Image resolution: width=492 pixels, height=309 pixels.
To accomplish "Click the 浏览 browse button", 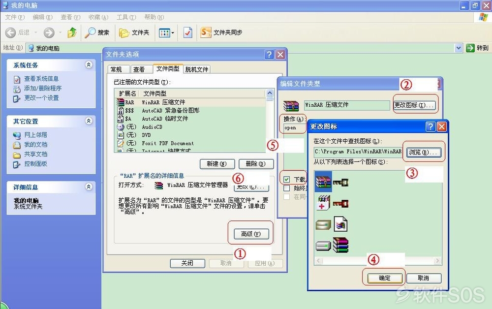I will coord(424,153).
